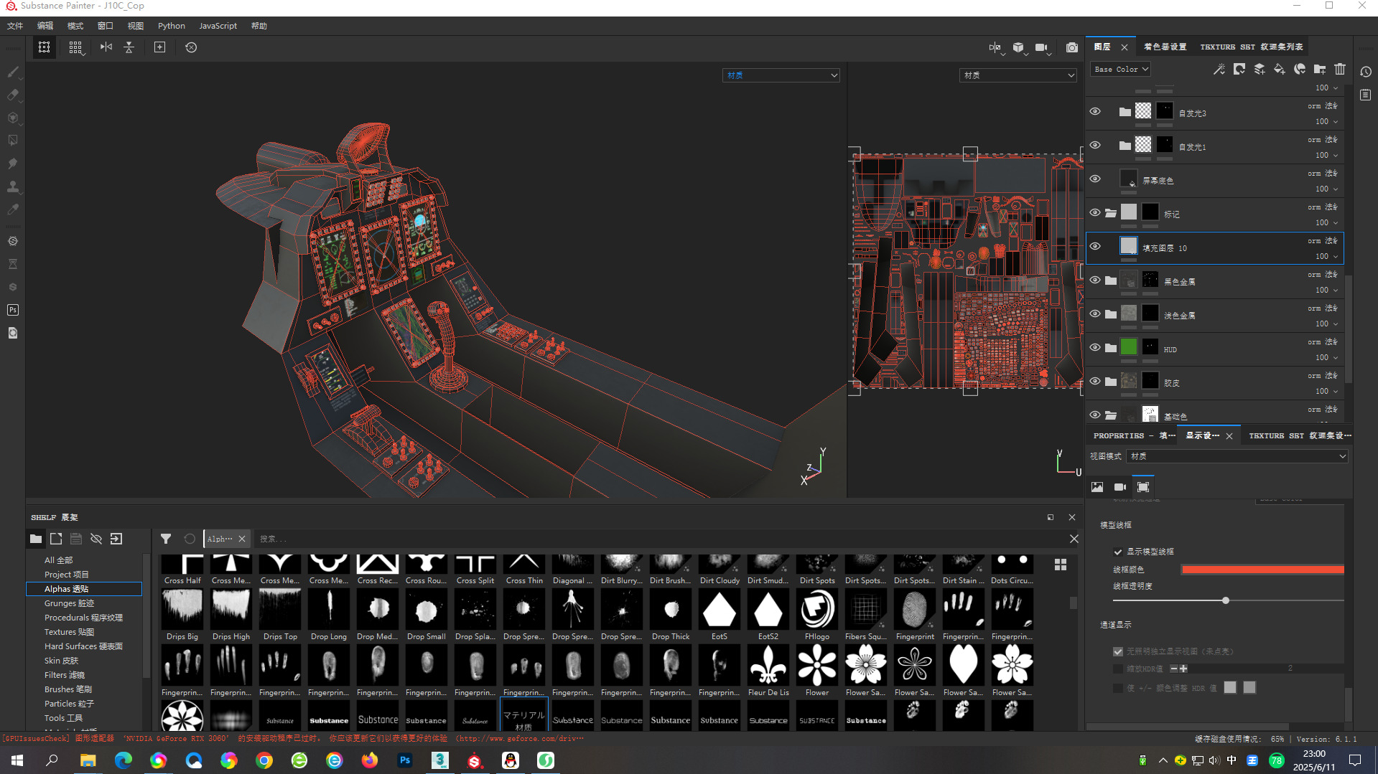The image size is (1378, 774).
Task: Open the Windows Start menu
Action: (x=17, y=760)
